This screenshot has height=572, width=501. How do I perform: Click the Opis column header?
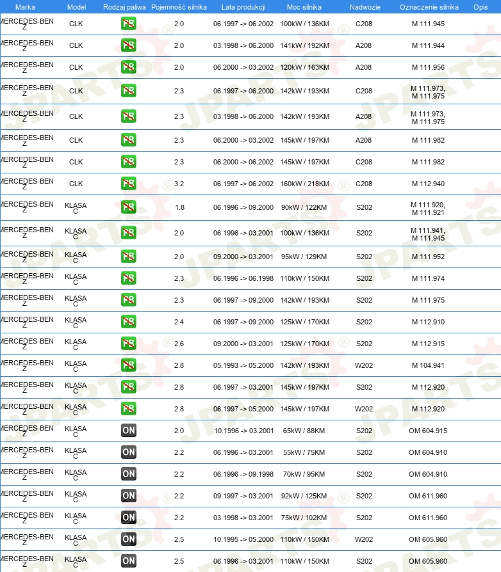(480, 7)
